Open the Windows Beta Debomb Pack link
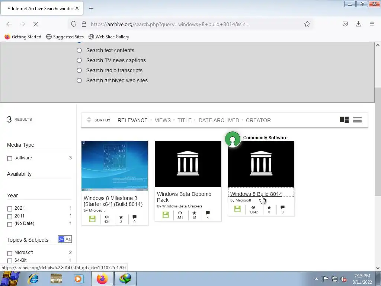 tap(184, 197)
